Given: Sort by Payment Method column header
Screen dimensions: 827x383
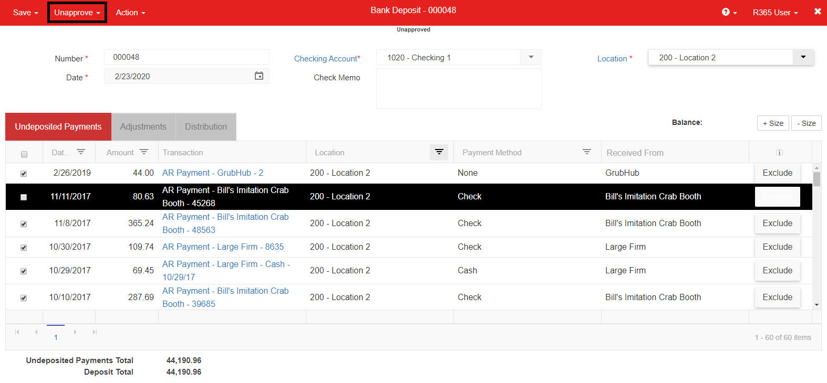Looking at the screenshot, I should (x=492, y=153).
